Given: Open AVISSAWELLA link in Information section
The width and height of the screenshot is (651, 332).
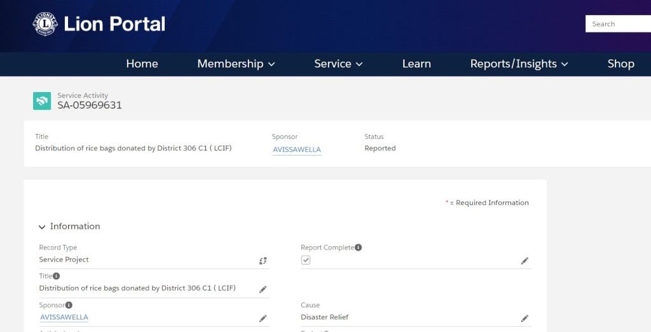Looking at the screenshot, I should click(64, 317).
